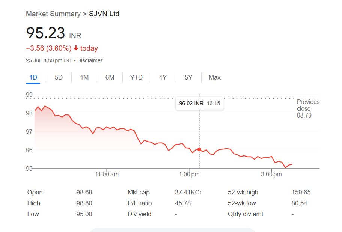The image size is (342, 232).
Task: Switch chart to the 6M tab
Action: pyautogui.click(x=110, y=77)
